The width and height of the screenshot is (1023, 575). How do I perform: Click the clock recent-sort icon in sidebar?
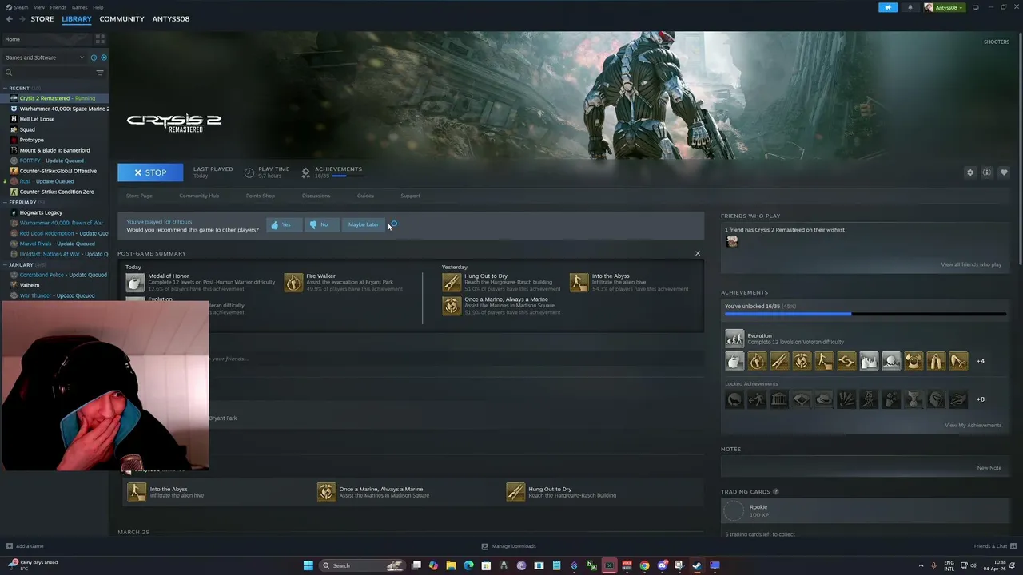pyautogui.click(x=94, y=57)
